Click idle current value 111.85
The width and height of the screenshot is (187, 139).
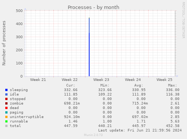(x=71, y=94)
